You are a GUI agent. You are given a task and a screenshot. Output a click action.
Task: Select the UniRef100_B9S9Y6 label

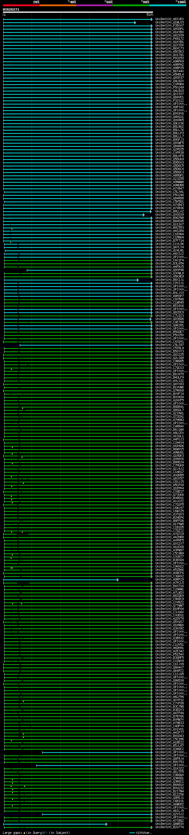[x=170, y=113]
